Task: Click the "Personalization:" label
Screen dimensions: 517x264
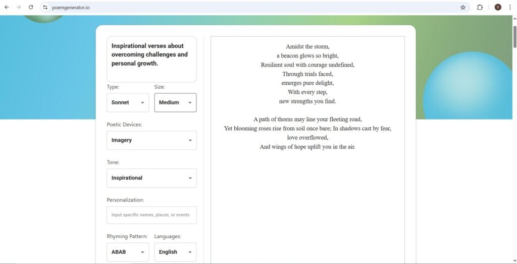Action: click(x=125, y=200)
